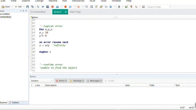The width and height of the screenshot is (196, 110).
Task: Expand the Open button dropdown arrow
Action: click(x=12, y=7)
